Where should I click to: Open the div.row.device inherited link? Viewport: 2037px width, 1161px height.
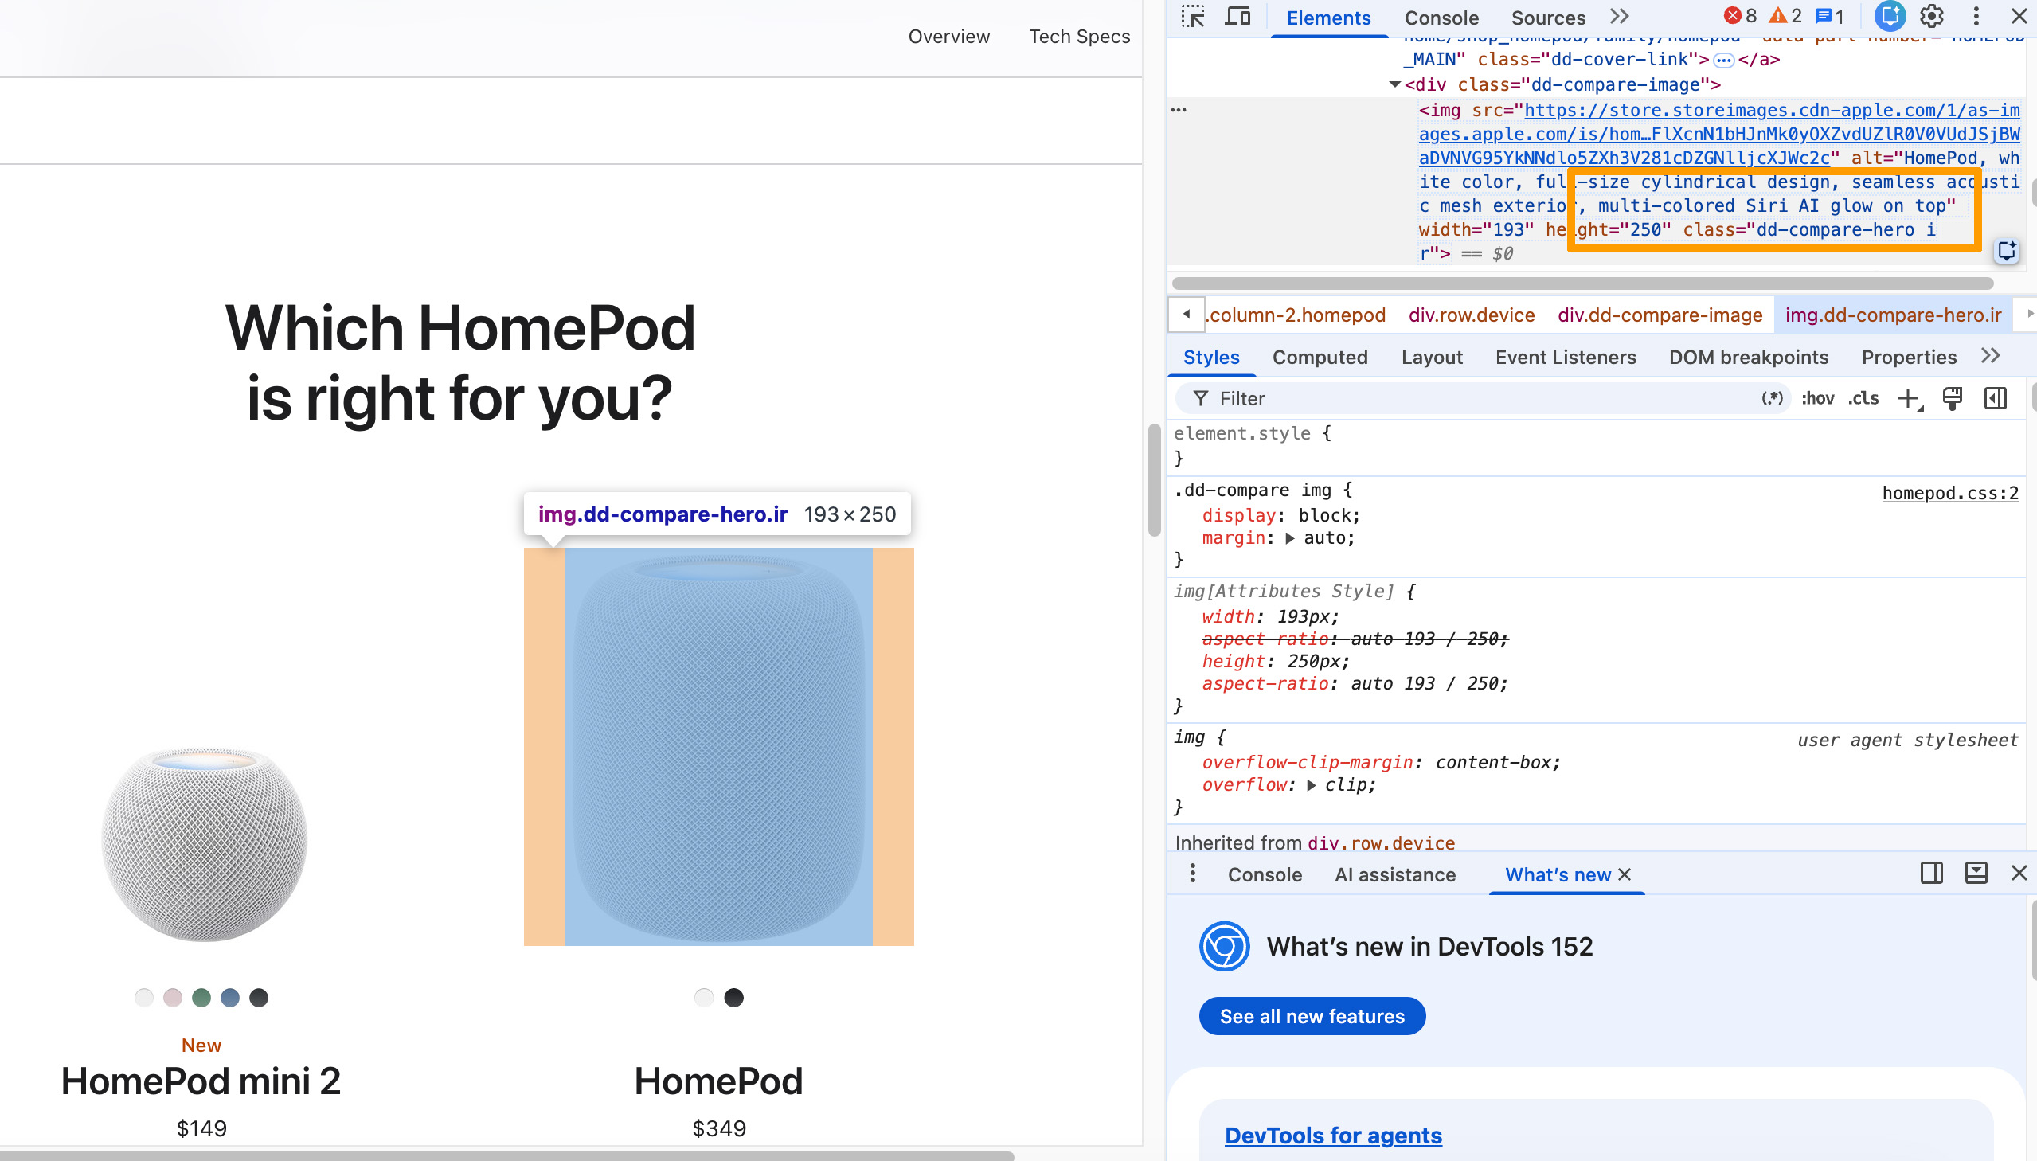point(1381,843)
